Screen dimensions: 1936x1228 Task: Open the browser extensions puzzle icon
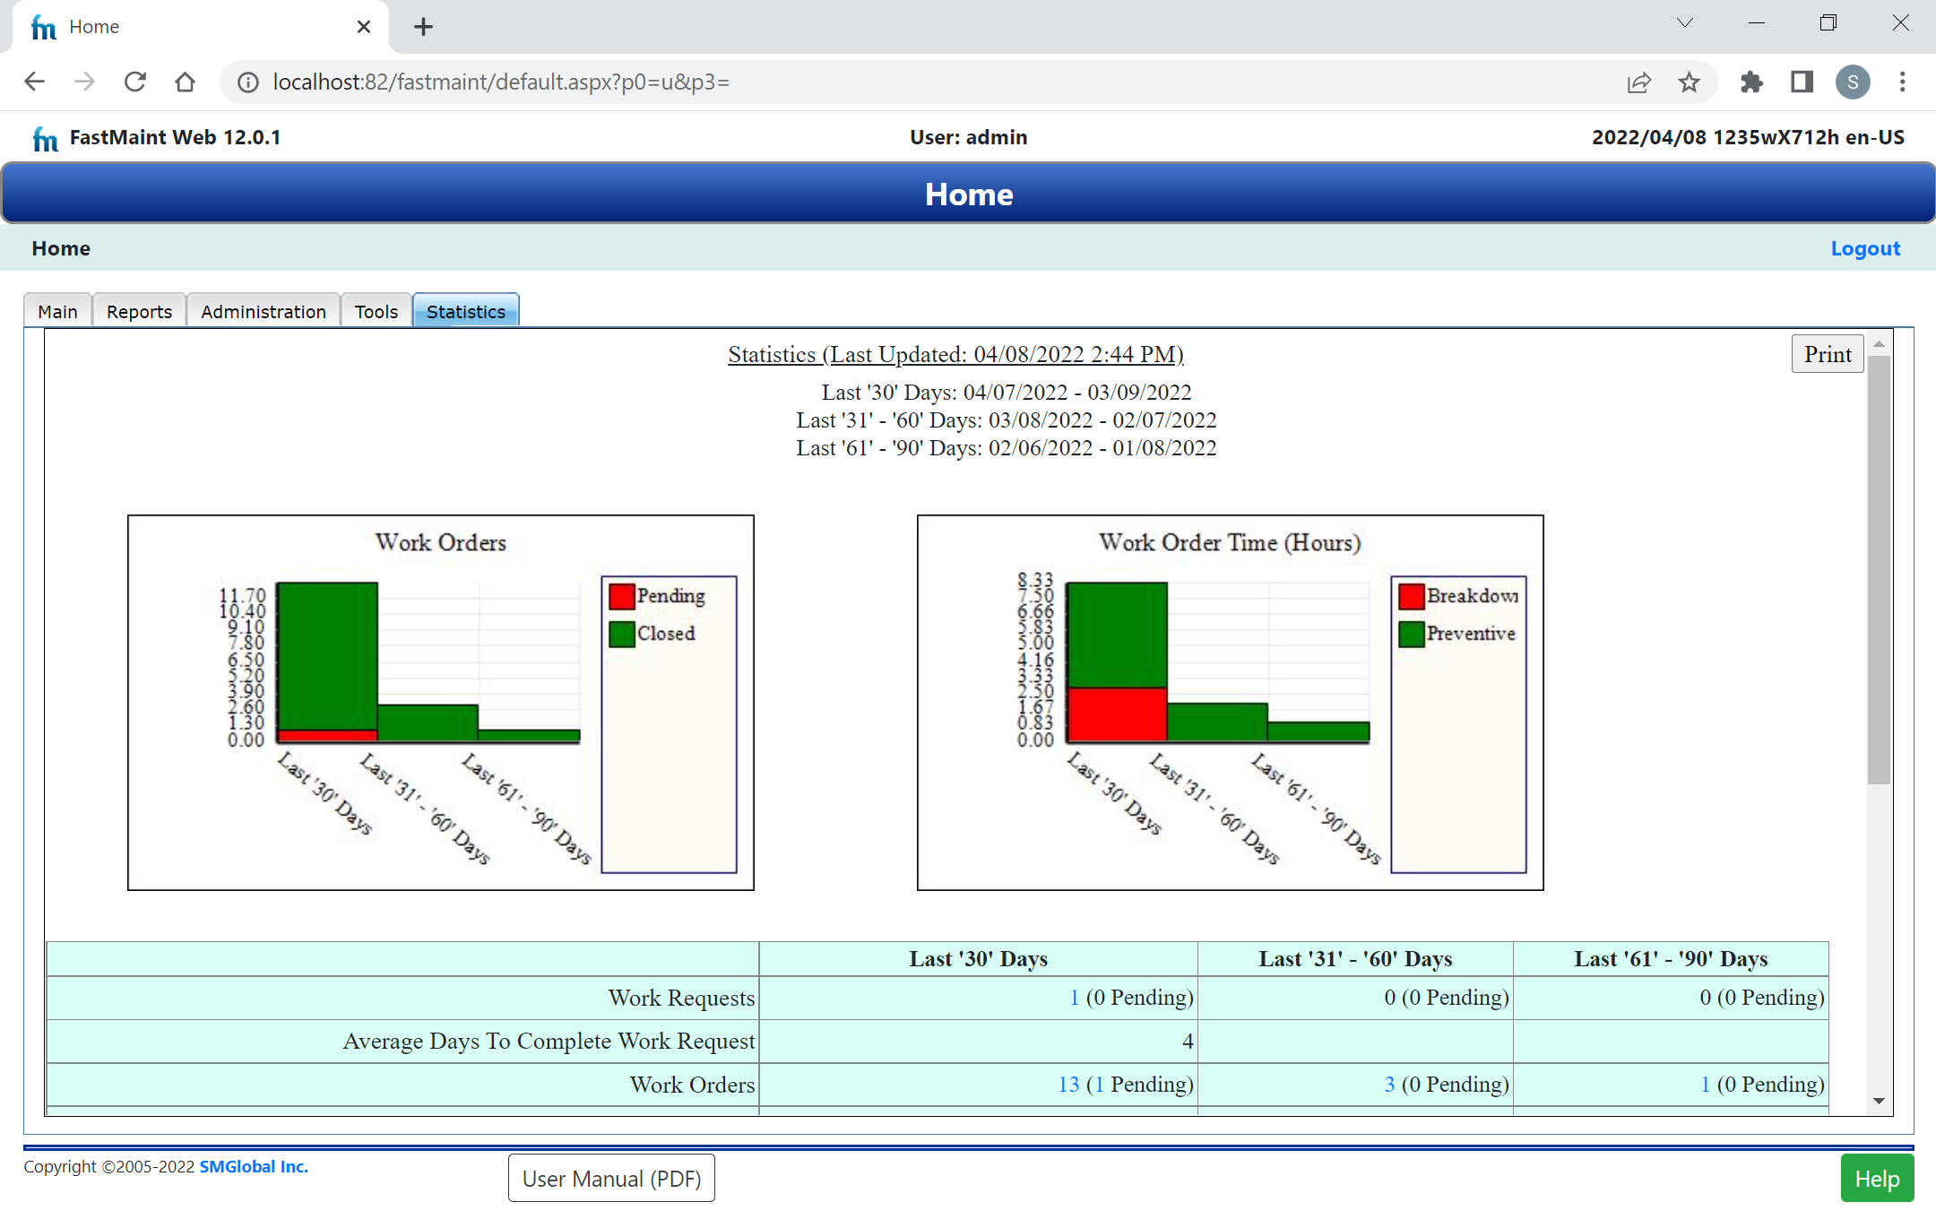coord(1751,82)
